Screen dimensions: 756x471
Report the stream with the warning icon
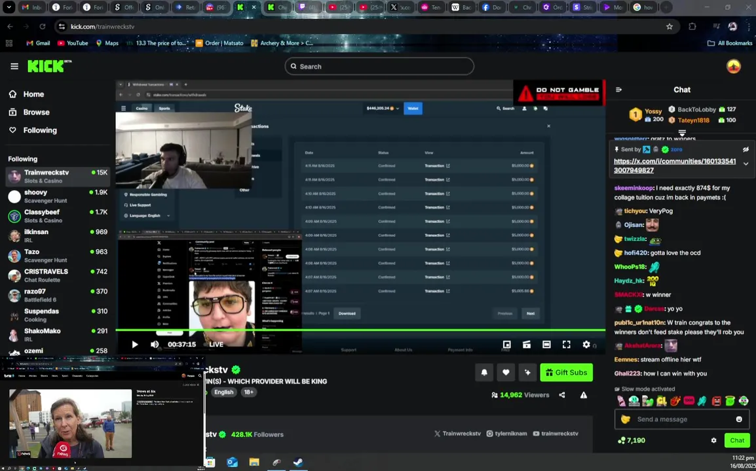(584, 395)
